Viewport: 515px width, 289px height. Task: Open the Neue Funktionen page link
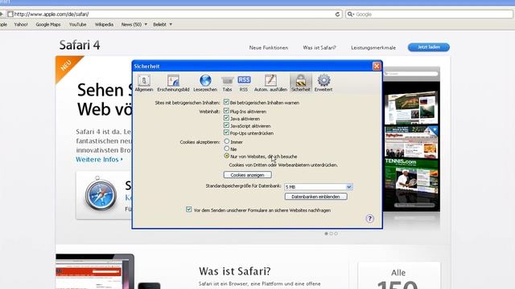click(269, 47)
